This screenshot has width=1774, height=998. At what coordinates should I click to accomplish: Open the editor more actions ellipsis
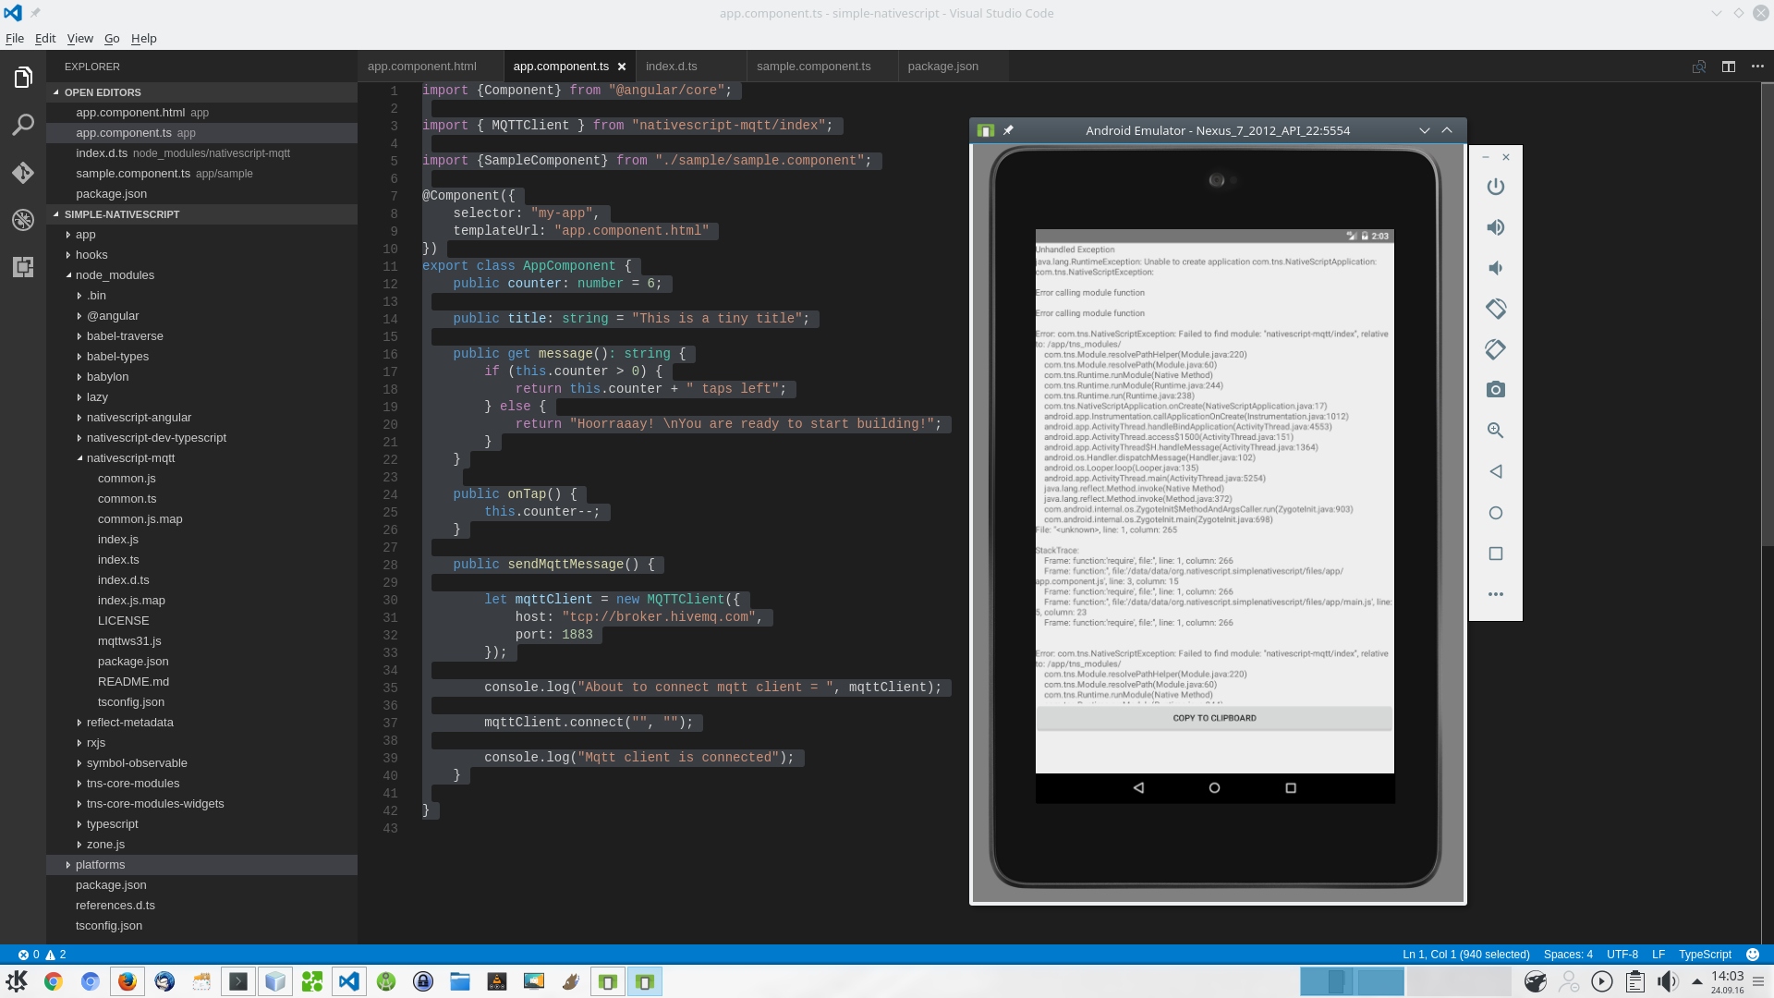click(1757, 67)
